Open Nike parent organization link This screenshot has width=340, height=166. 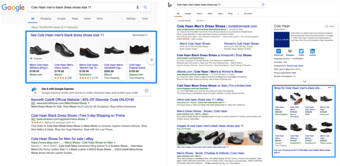[294, 73]
